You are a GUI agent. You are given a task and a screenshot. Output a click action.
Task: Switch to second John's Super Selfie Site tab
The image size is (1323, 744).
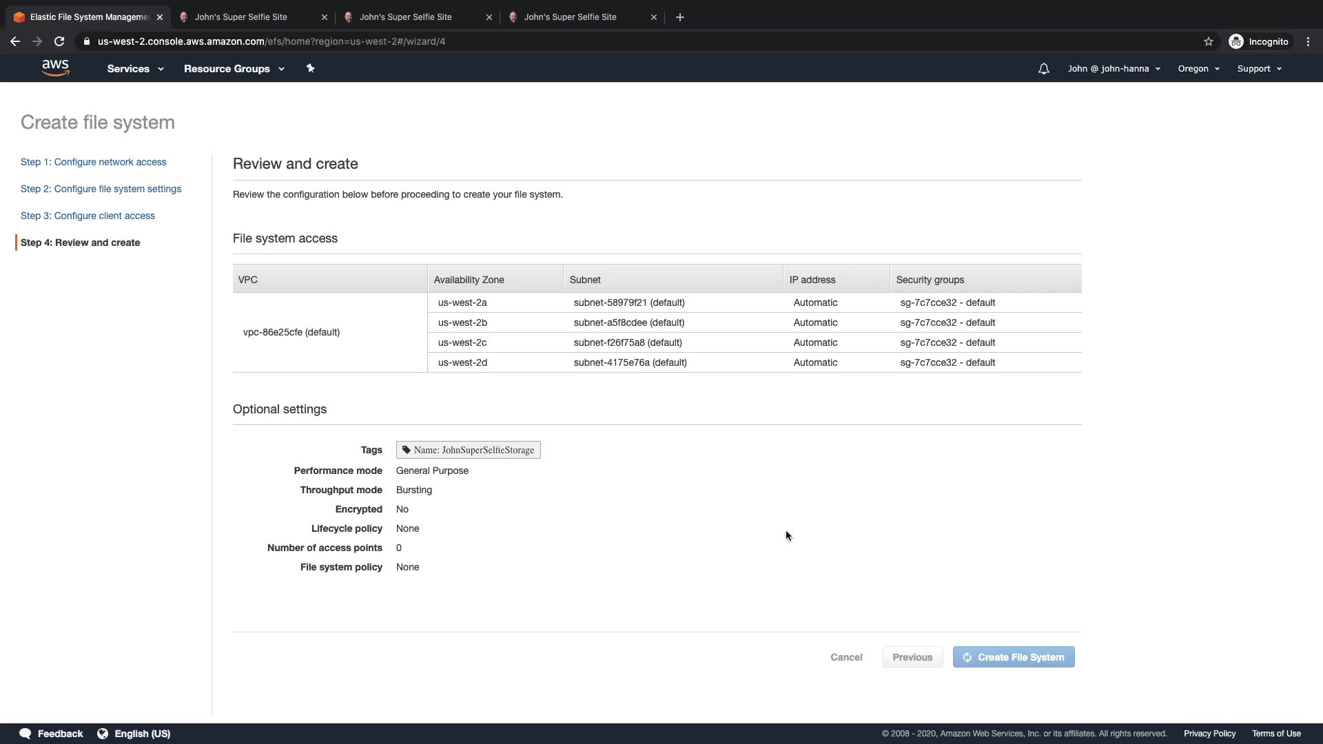[x=405, y=17]
